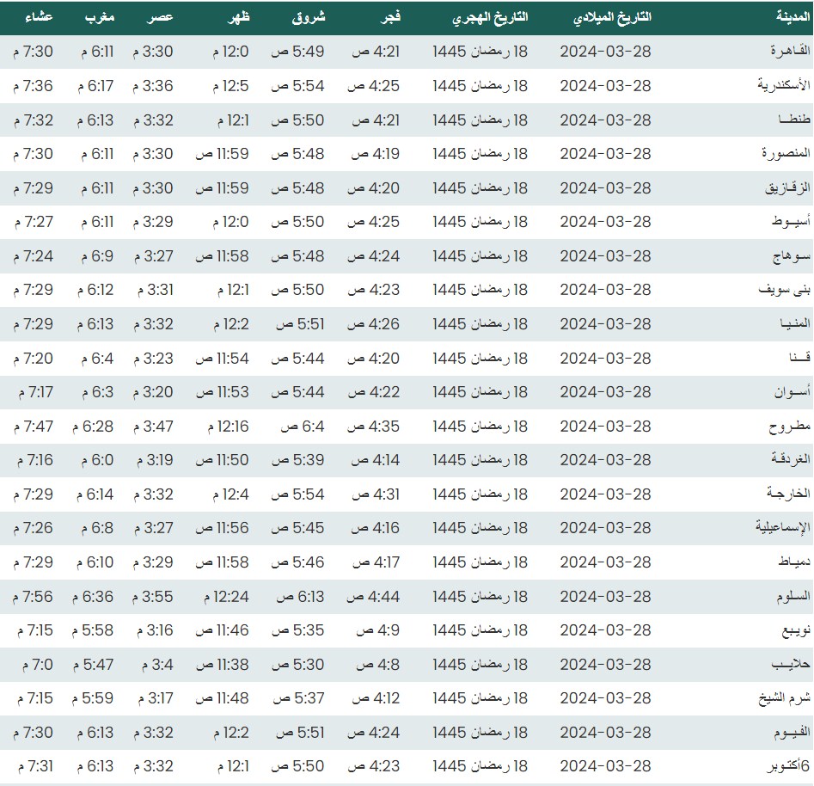Select the شروق column header
Screen dimensions: 814x786
(309, 17)
